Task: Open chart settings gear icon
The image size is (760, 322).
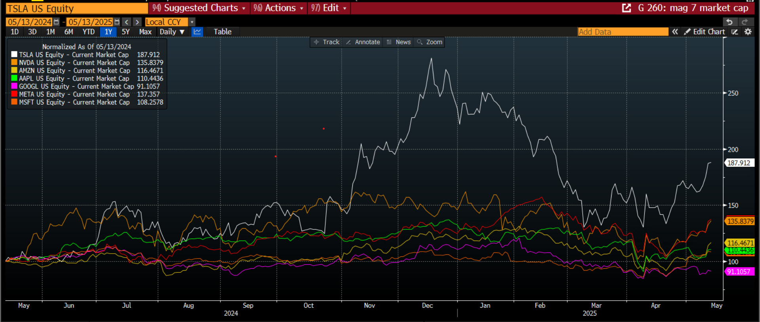Action: [748, 32]
